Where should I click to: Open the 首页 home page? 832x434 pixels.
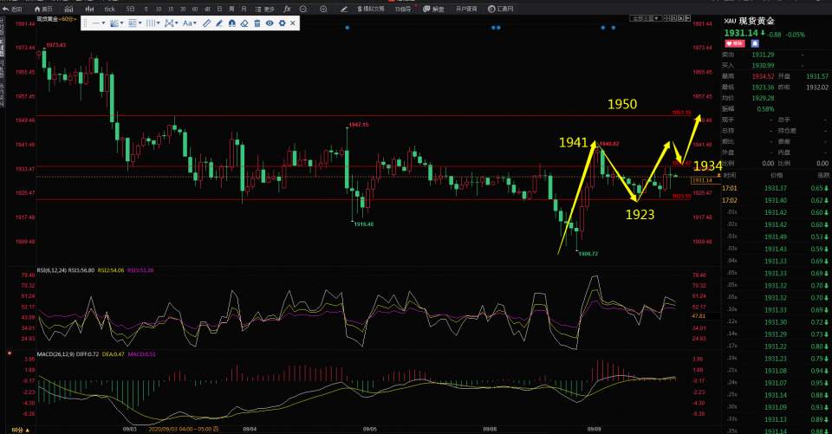coord(43,9)
